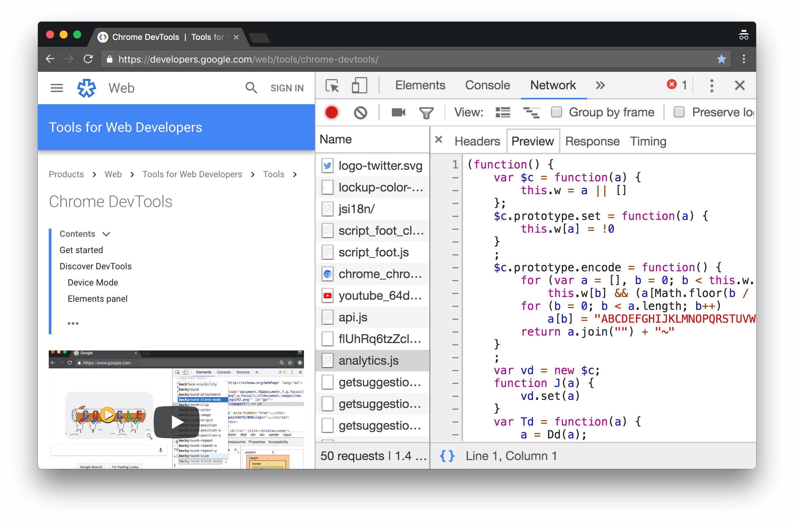This screenshot has height=523, width=794.
Task: Click the record (red circle) button
Action: pos(330,112)
